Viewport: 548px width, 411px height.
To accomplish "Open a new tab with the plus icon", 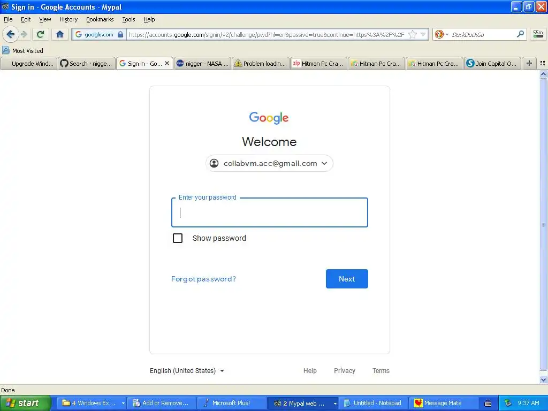I will tap(529, 63).
